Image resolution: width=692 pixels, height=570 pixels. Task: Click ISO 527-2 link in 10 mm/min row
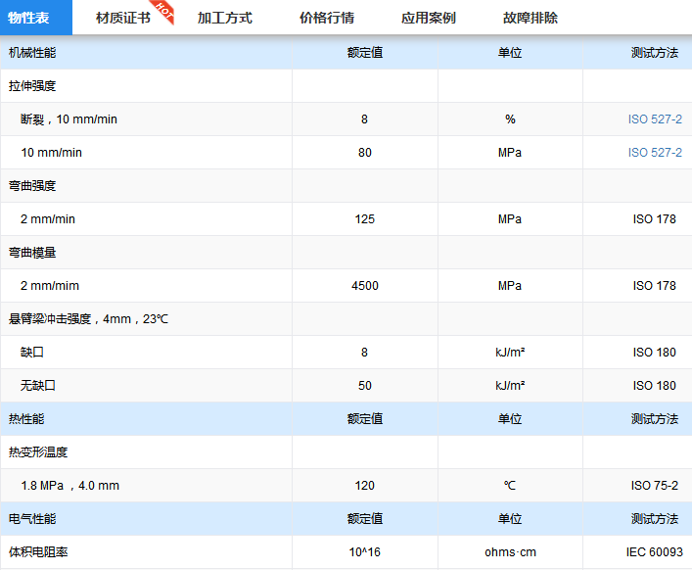654,153
